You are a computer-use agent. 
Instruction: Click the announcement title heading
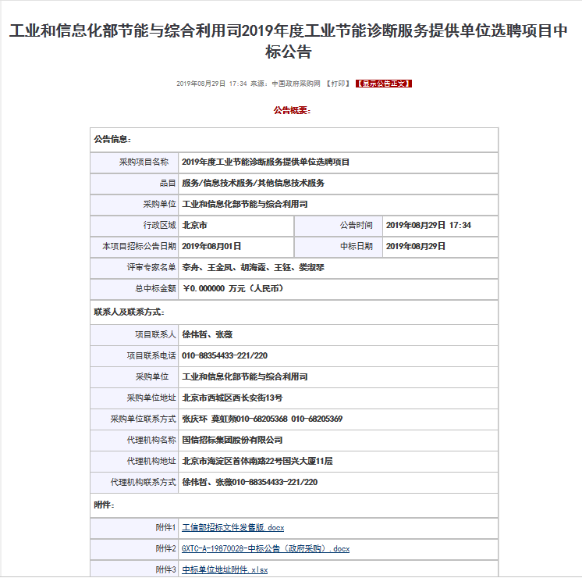(290, 42)
